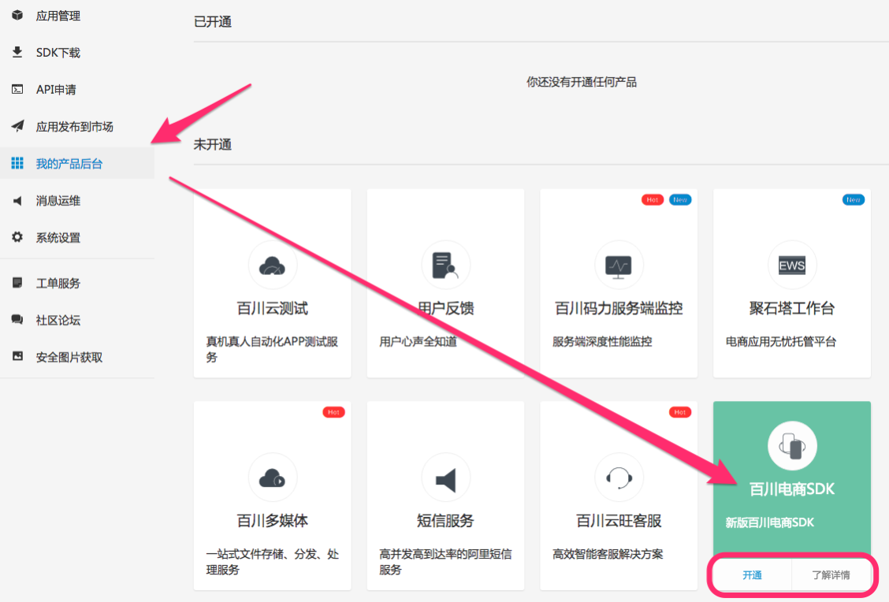This screenshot has width=889, height=602.
Task: Click the megaphone icon beside 消息运维
Action: tap(17, 200)
